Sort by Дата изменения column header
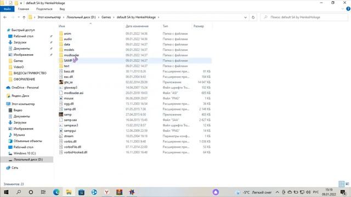351x197 pixels. [137, 26]
